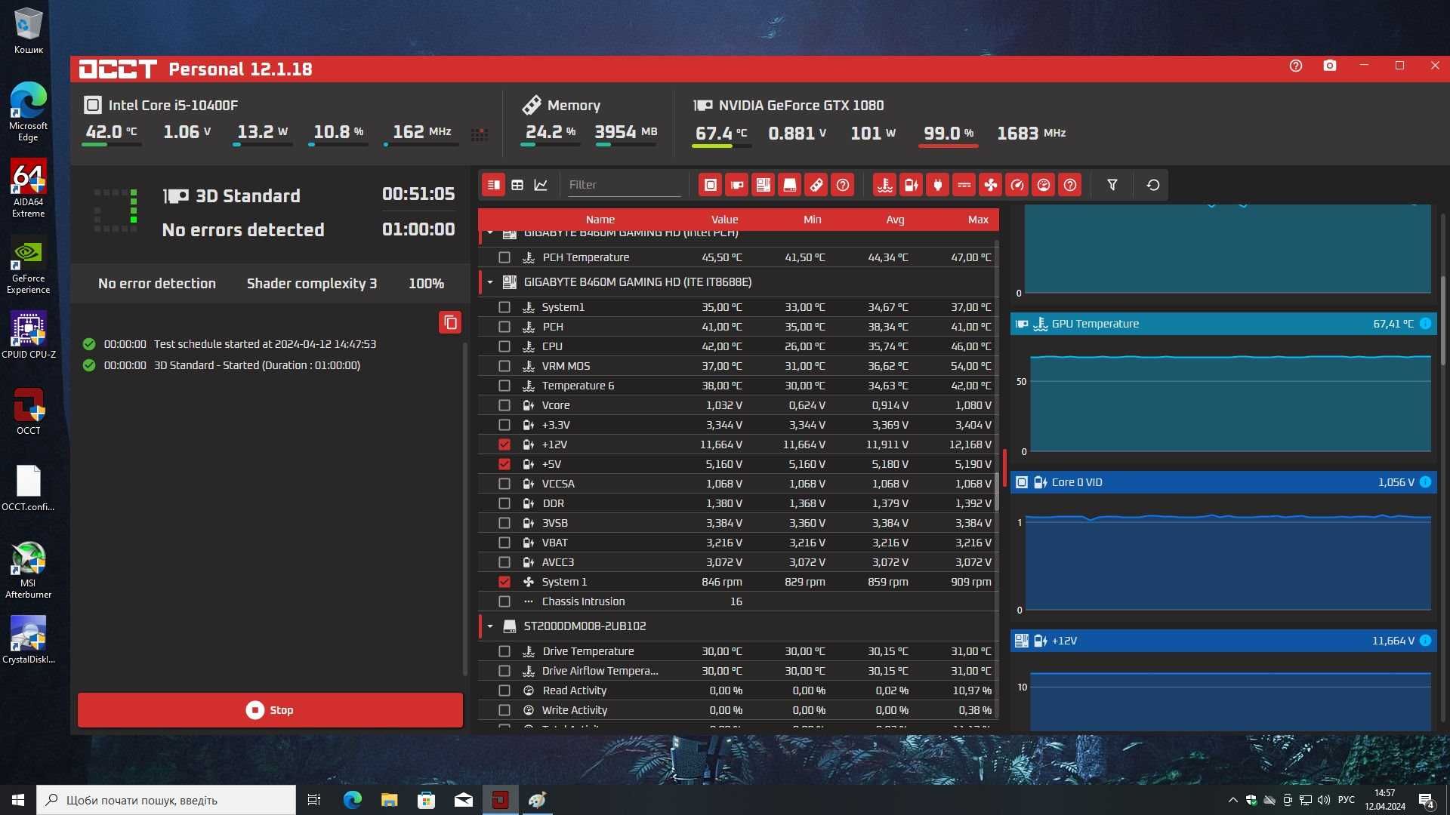Toggle fan sensor type filter
Image resolution: width=1450 pixels, height=815 pixels.
[x=991, y=185]
